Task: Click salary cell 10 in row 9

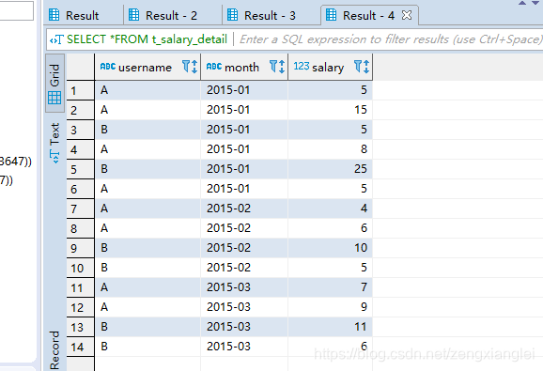Action: 330,248
